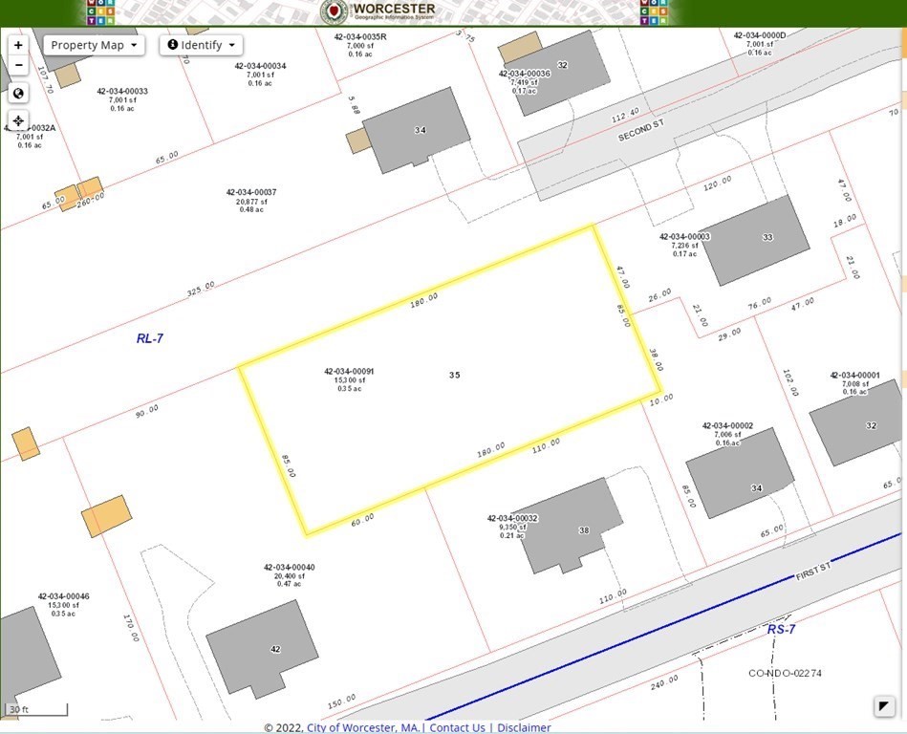The height and width of the screenshot is (734, 907).
Task: Click the left colorful Worcester tiles logo
Action: pos(100,12)
